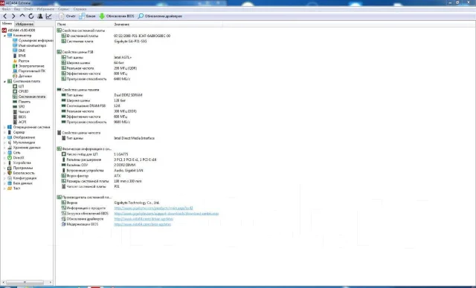This screenshot has width=476, height=288.
Task: Expand the Операционная система node
Action: pos(4,127)
